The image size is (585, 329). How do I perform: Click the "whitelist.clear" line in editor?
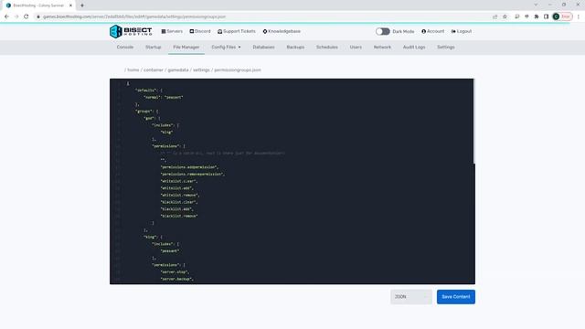pyautogui.click(x=179, y=181)
